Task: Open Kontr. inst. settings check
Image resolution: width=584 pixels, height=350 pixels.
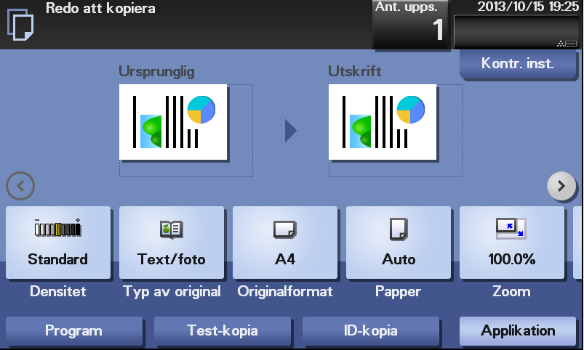Action: point(518,64)
